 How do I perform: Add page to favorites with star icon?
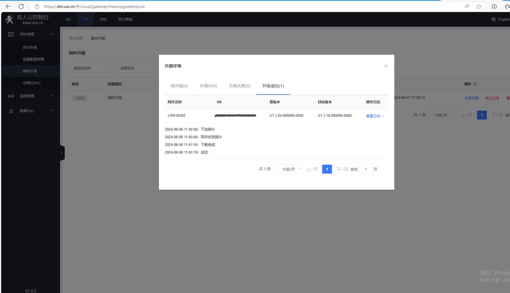(x=479, y=6)
